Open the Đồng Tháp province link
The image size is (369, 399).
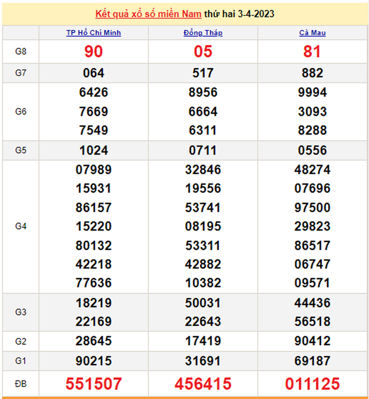pos(203,33)
